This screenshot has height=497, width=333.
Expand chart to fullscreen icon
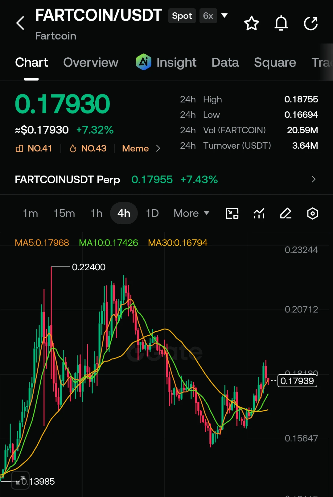pos(20,480)
